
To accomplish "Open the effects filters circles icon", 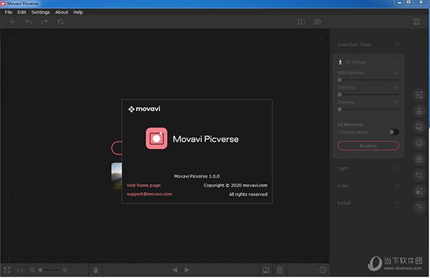I will pos(419,159).
